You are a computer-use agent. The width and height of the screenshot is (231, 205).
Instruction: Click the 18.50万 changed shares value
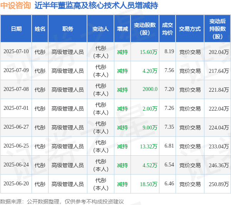coord(149,184)
